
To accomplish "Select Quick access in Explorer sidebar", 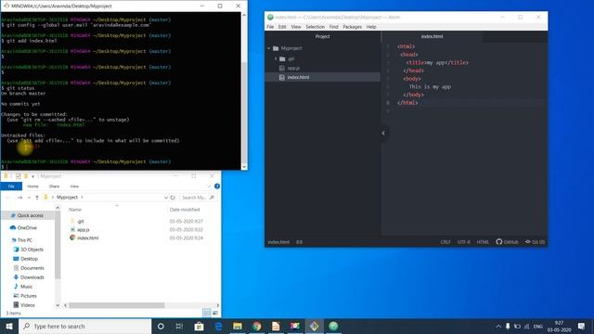I will pos(31,215).
